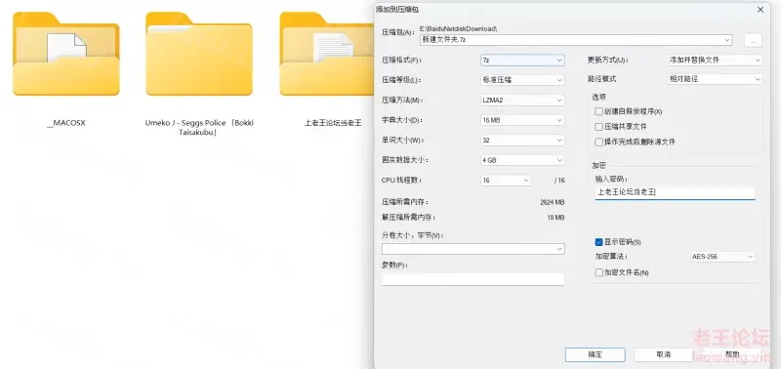This screenshot has width=781, height=369.
Task: Select the __MACOSX folder icon
Action: [x=65, y=54]
